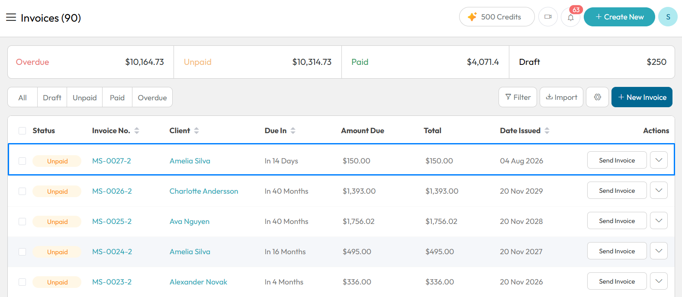Image resolution: width=682 pixels, height=297 pixels.
Task: Expand actions dropdown for MS-0023-2
Action: coord(659,281)
